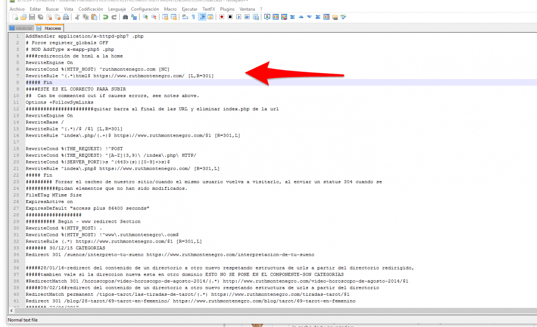
Task: Play recorded macro icon
Action: tap(239, 17)
